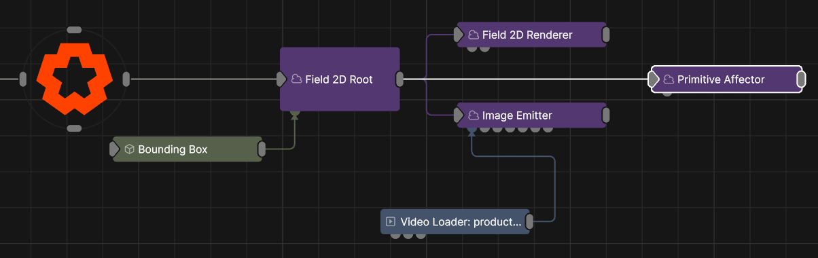Select the Video Loader node

click(455, 221)
